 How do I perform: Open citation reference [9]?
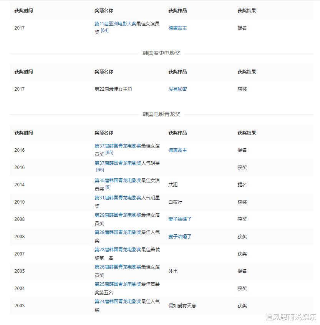pos(108,187)
